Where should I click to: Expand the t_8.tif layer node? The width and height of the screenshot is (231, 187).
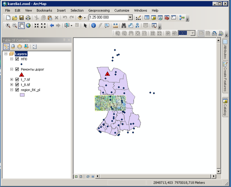tap(12, 85)
